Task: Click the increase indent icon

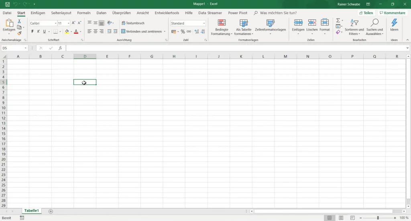Action: (x=115, y=31)
